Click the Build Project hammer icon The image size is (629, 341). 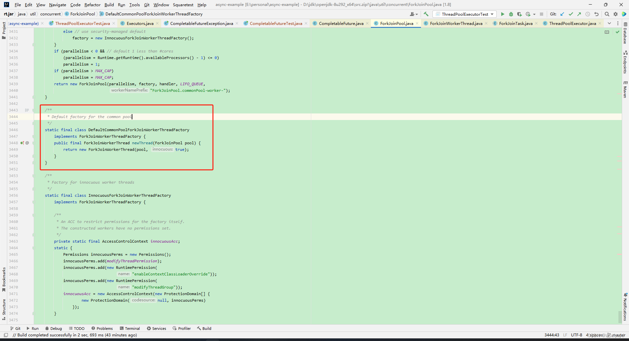pos(426,14)
